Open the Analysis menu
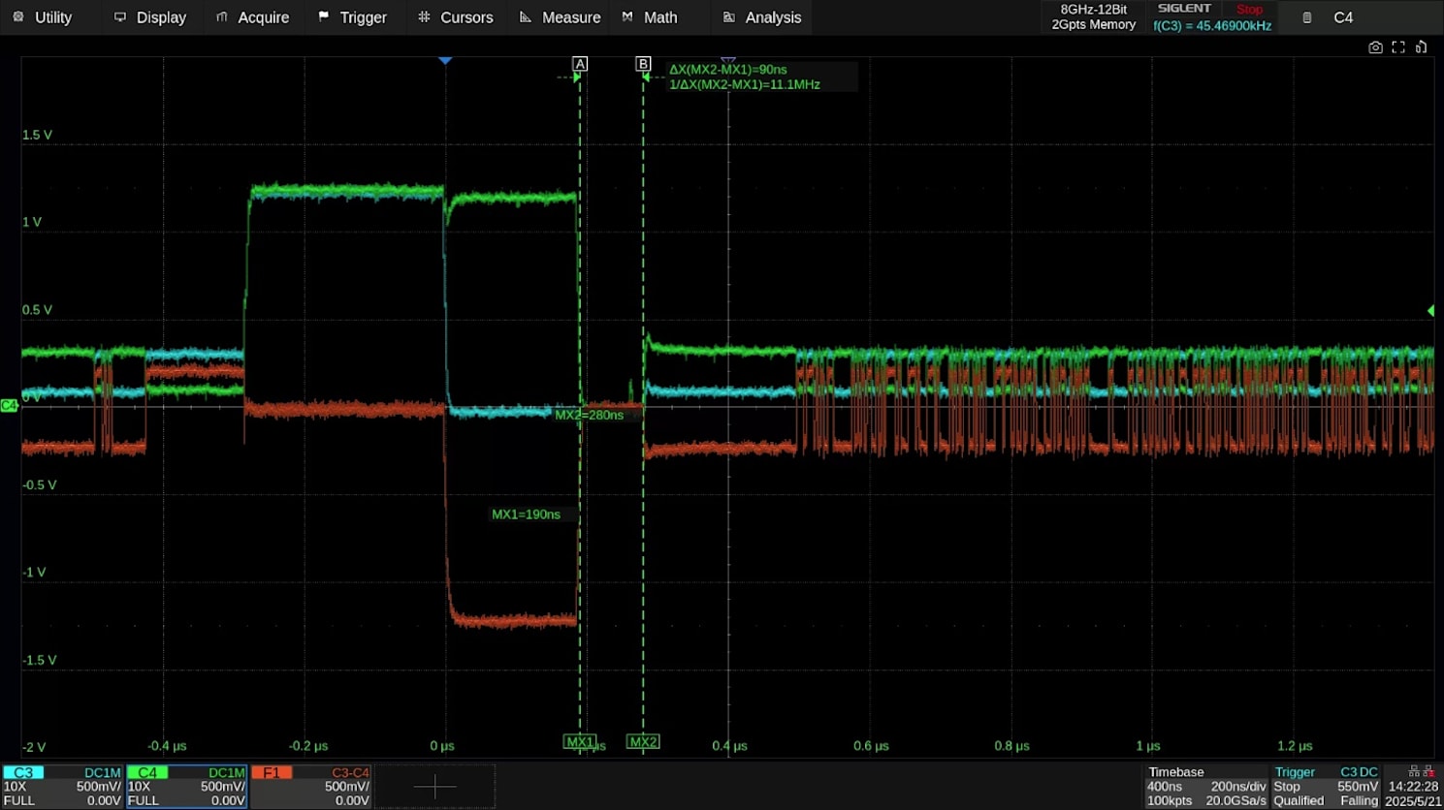The height and width of the screenshot is (810, 1444). click(762, 17)
